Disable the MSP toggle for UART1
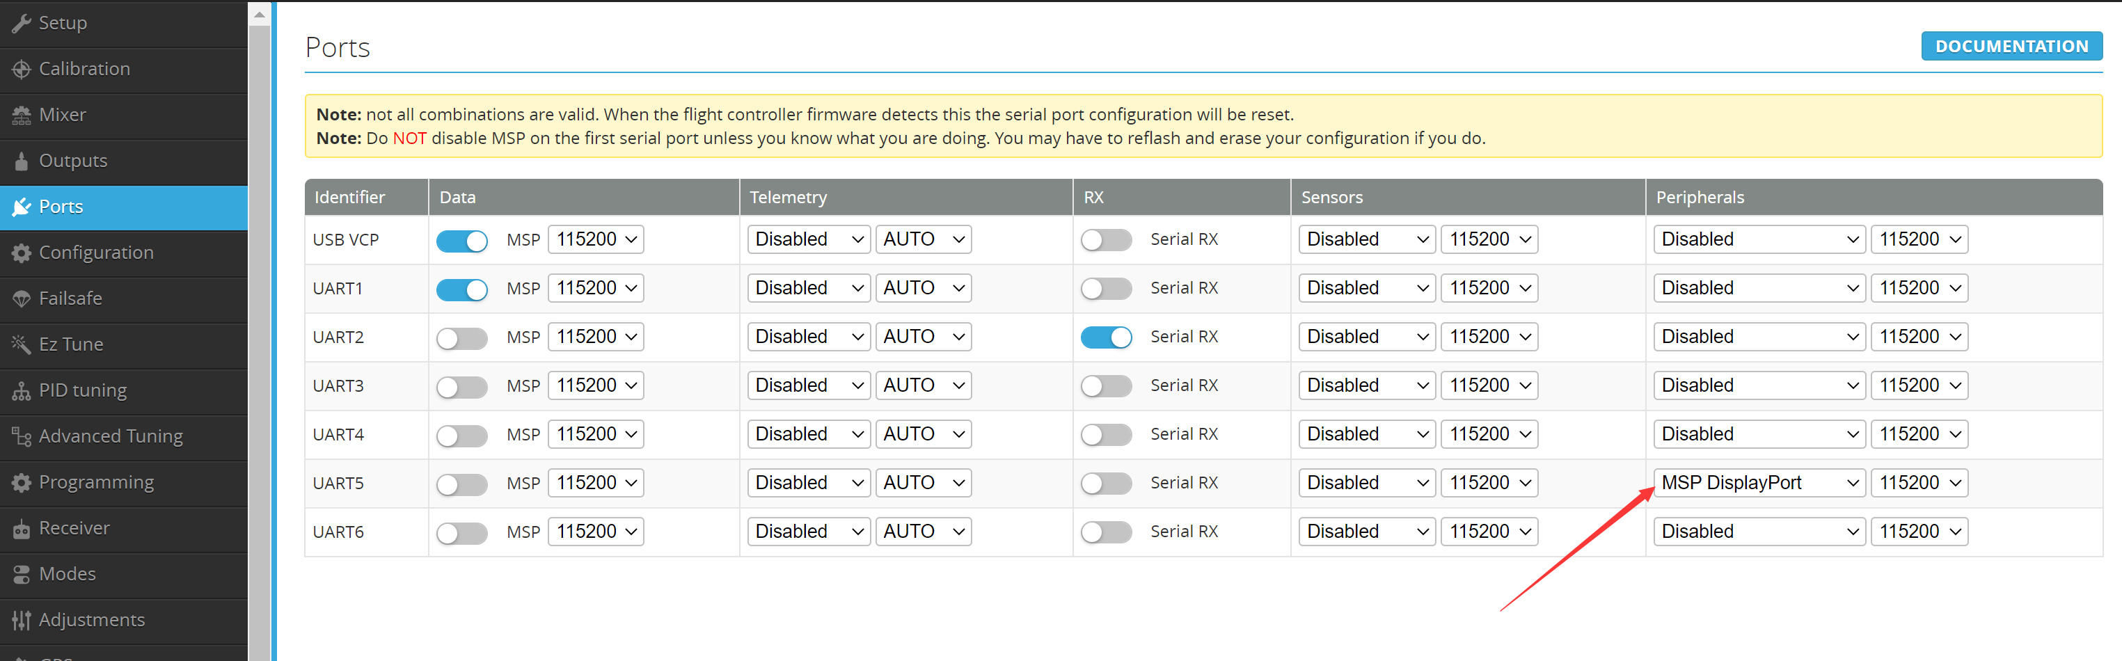Viewport: 2122px width, 661px height. coord(461,289)
